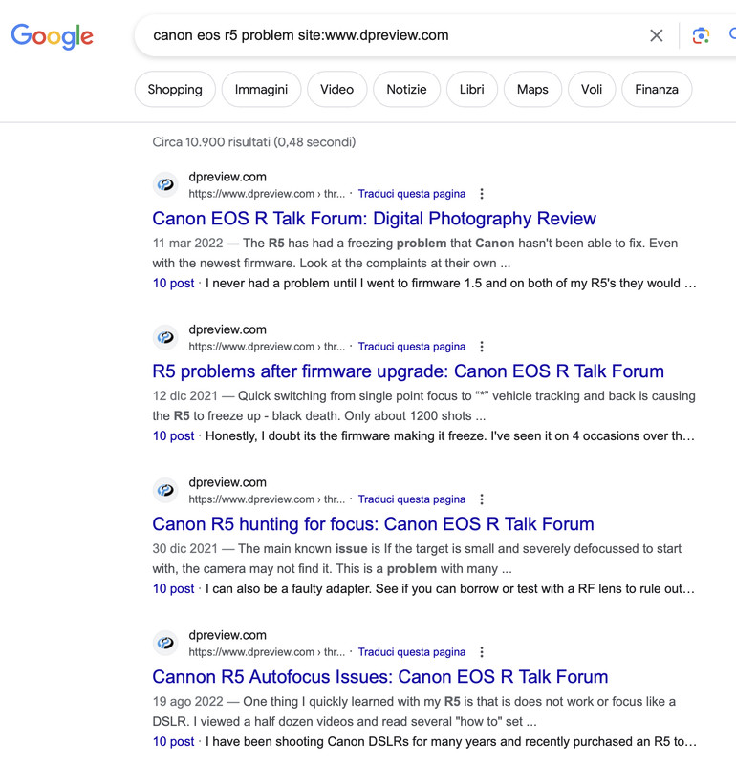Open three-dot menu for R5 problems after firmware result
736x764 pixels.
click(482, 347)
